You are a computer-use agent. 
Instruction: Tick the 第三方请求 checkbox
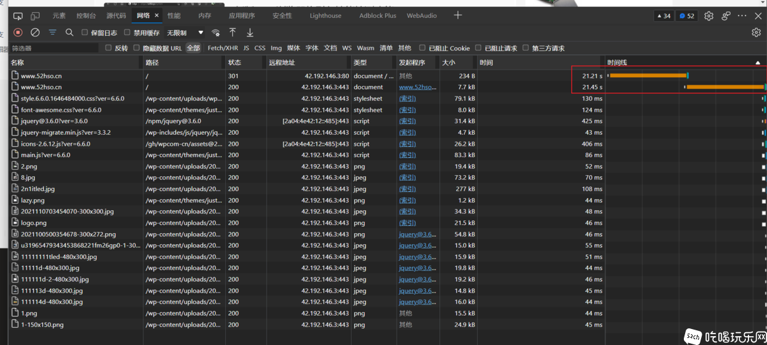coord(525,48)
